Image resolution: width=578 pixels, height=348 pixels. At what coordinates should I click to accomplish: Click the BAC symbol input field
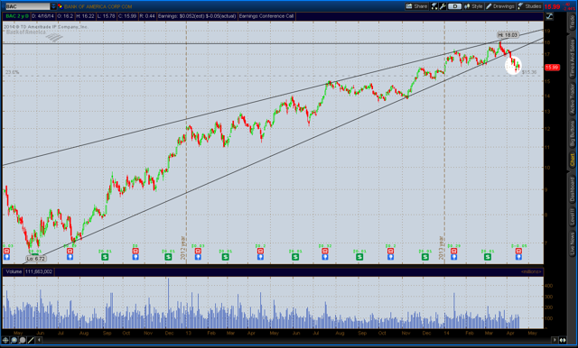coord(27,6)
